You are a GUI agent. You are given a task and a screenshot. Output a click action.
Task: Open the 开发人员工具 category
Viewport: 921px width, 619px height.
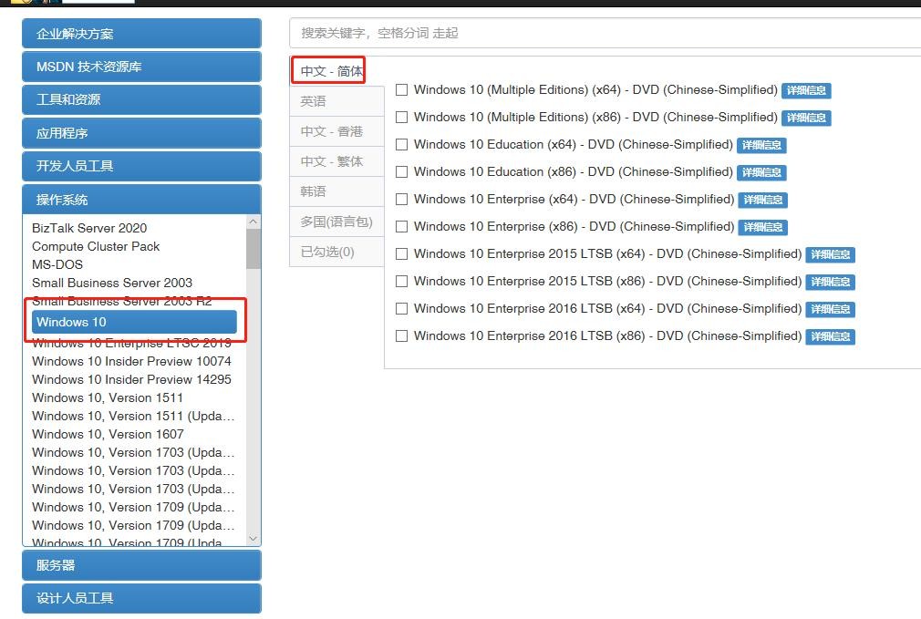tap(141, 166)
